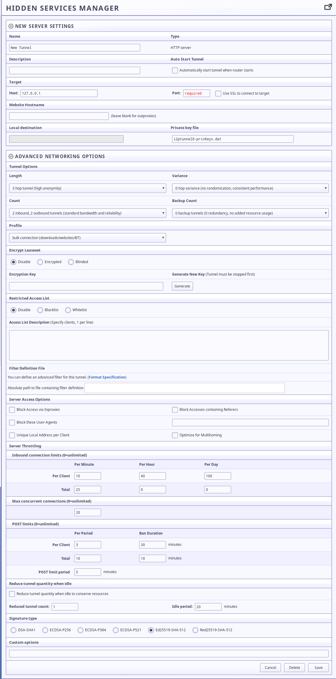Enable automatically start tunnel when router starts
This screenshot has height=679, width=336.
point(175,70)
